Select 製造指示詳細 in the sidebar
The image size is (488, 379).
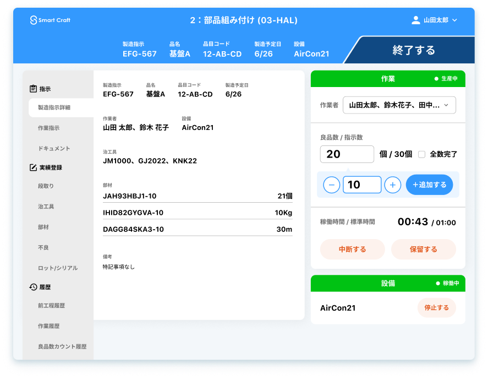[x=61, y=107]
